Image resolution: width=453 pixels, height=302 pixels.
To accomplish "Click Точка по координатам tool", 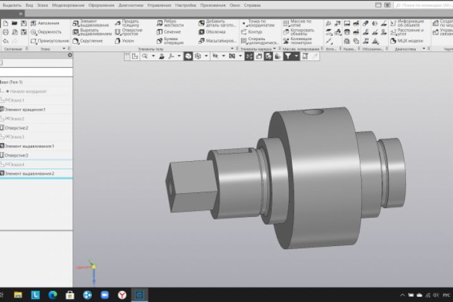I will [258, 23].
